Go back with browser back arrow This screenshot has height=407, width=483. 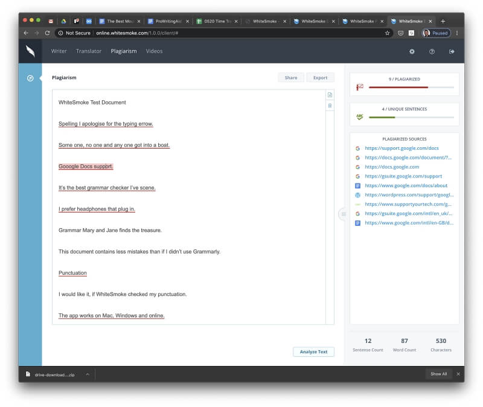tap(26, 33)
